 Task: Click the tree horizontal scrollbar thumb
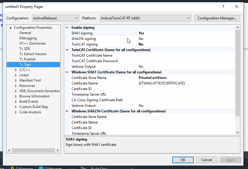click(33, 150)
